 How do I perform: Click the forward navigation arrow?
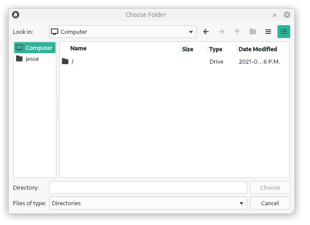(x=221, y=32)
